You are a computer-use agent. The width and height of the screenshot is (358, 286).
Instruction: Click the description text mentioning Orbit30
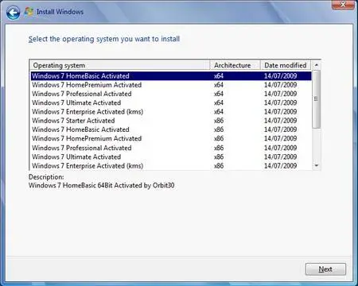click(x=101, y=185)
